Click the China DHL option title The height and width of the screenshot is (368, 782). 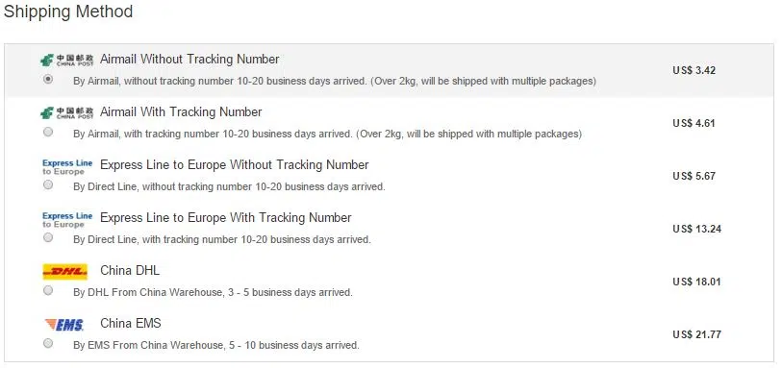tap(130, 270)
